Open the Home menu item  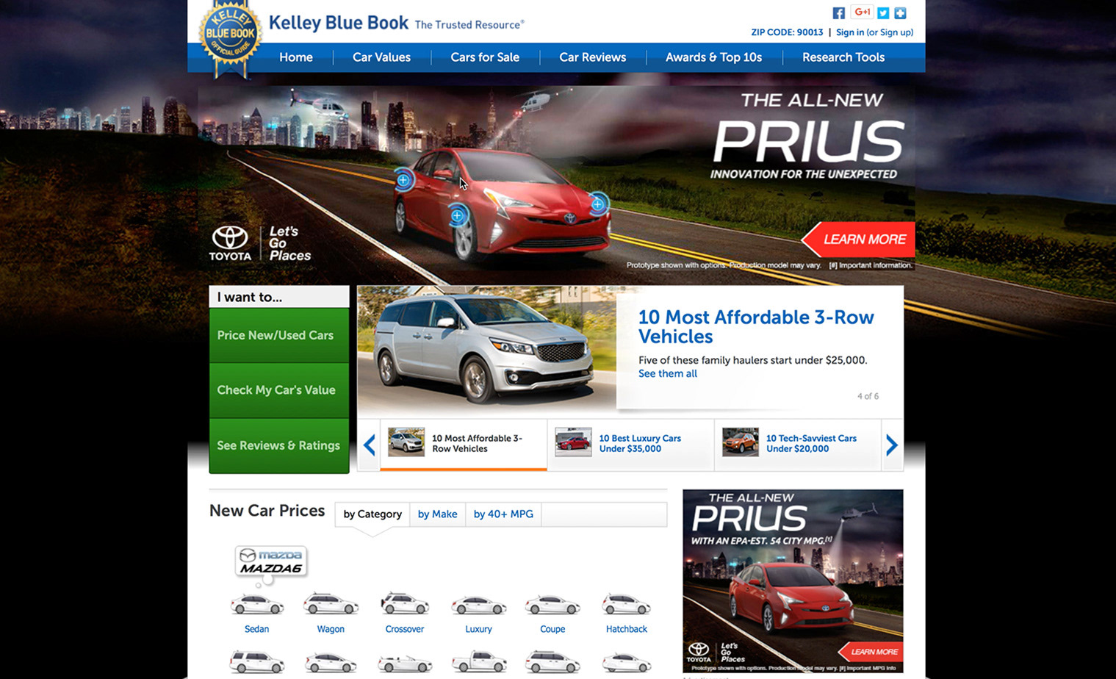click(x=296, y=57)
